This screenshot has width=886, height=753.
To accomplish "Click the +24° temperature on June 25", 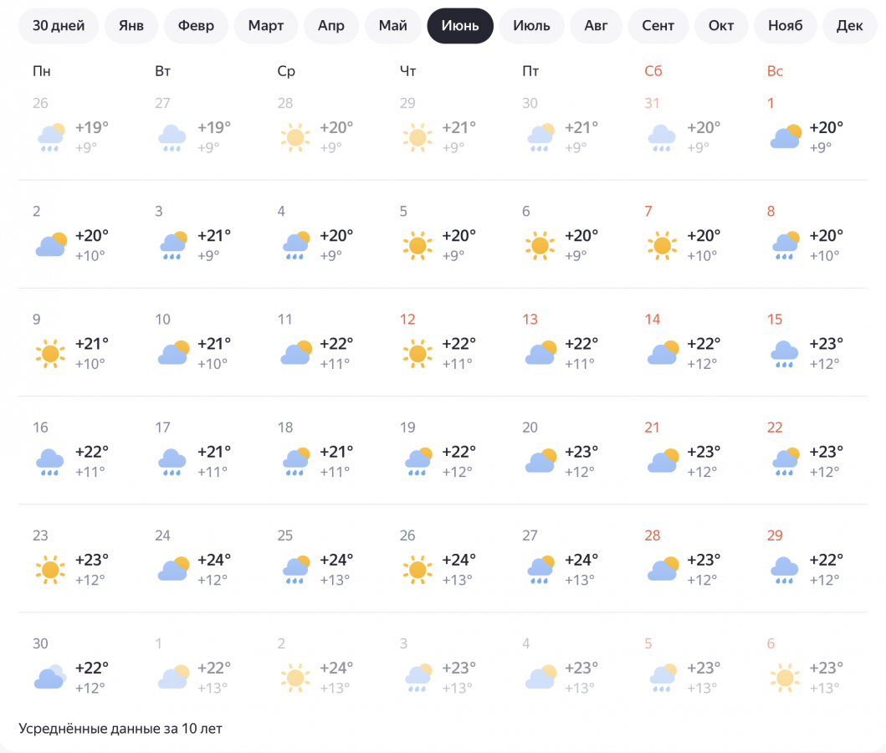I will 336,560.
